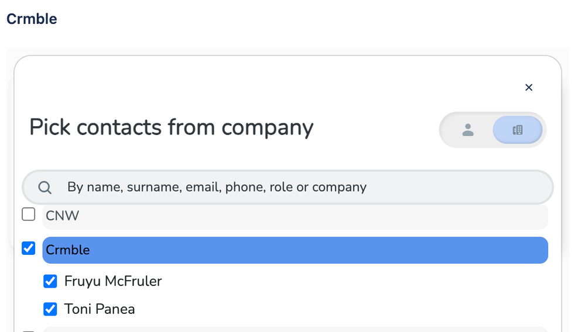Click the CNW company name text
585x332 pixels.
(63, 216)
